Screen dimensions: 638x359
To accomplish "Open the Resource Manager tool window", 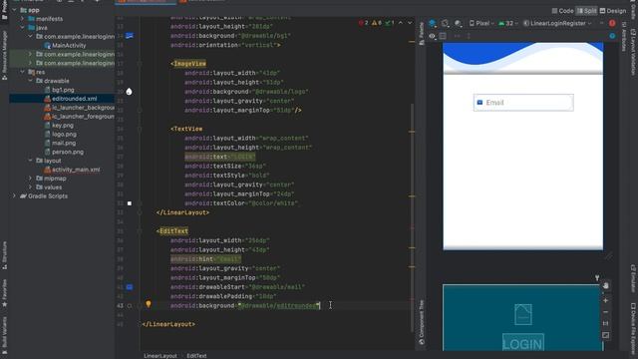I will click(4, 55).
